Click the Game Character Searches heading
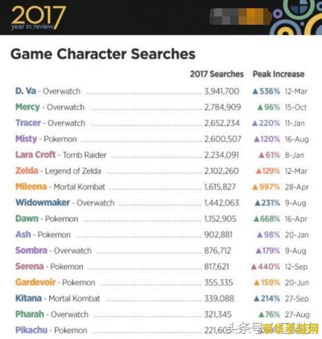This screenshot has height=339, width=322. 103,54
